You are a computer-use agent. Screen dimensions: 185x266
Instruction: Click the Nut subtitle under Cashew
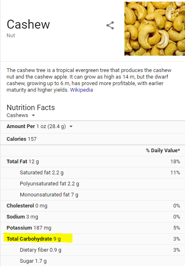[x=11, y=36]
